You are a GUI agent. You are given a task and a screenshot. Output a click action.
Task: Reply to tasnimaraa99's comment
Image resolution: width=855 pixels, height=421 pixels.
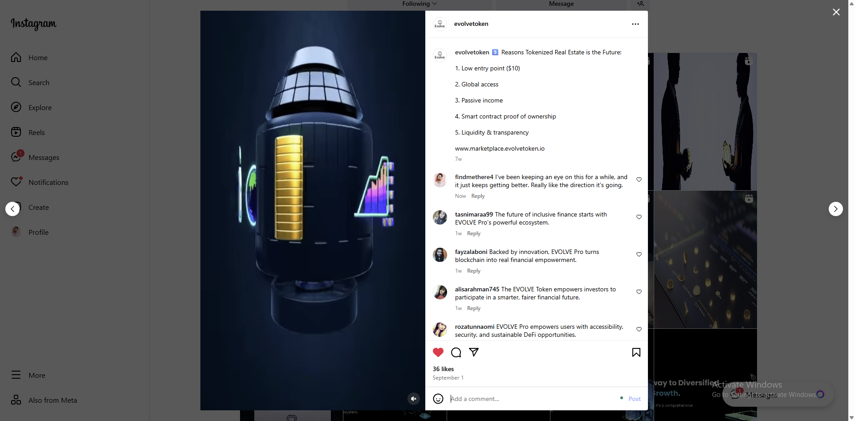coord(474,233)
